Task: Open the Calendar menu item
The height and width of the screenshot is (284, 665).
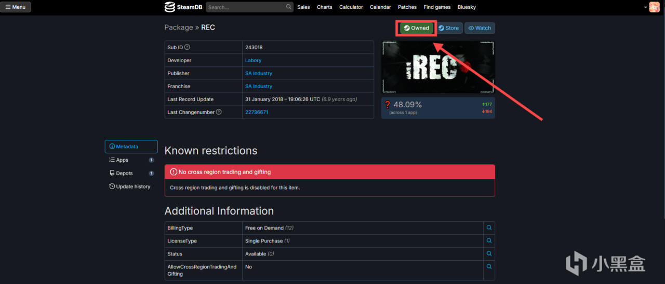Action: (380, 7)
